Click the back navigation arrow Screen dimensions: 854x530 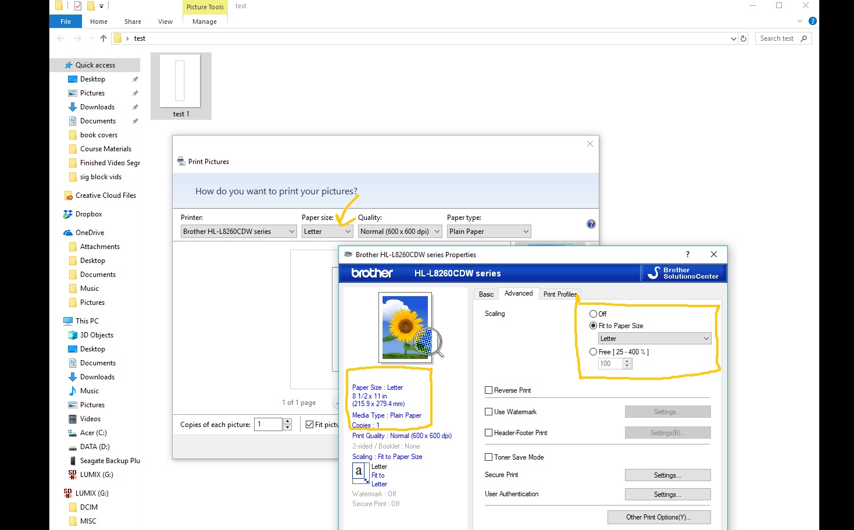tap(60, 38)
